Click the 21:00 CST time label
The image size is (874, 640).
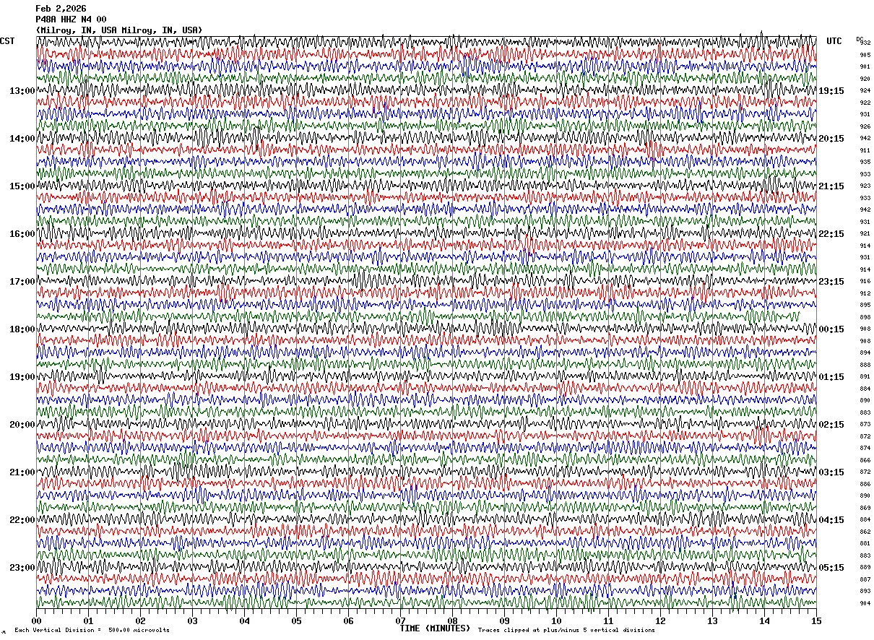(x=22, y=472)
